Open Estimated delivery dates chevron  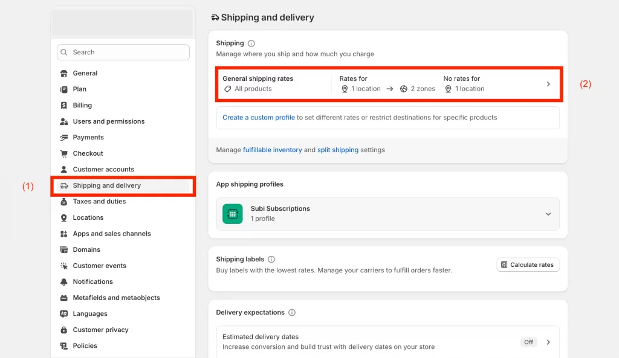[548, 342]
